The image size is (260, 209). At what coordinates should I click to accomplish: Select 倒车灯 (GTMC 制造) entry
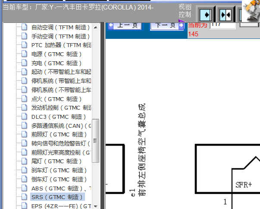click(x=59, y=180)
